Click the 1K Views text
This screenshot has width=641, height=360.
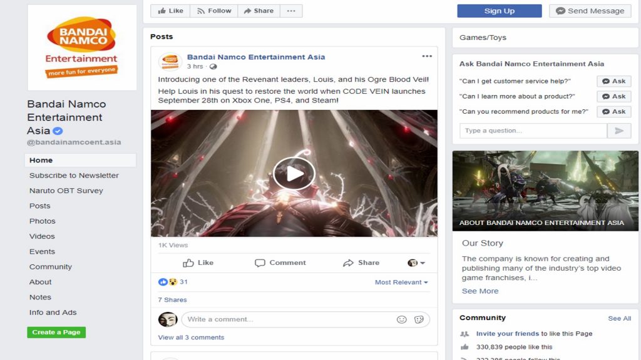coord(173,245)
